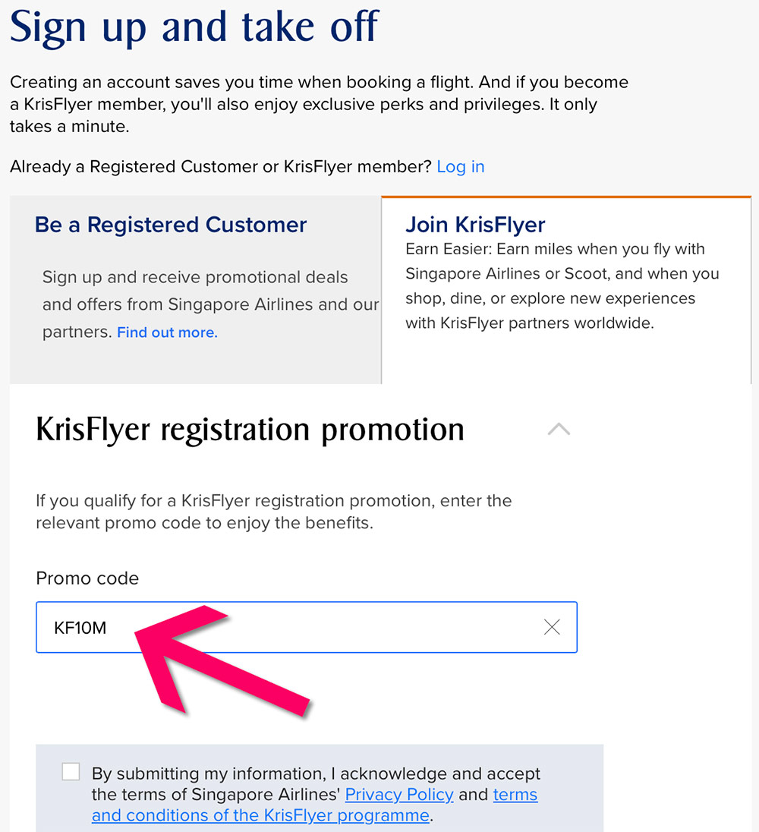This screenshot has height=832, width=759.
Task: Open the Find out more link
Action: point(167,332)
